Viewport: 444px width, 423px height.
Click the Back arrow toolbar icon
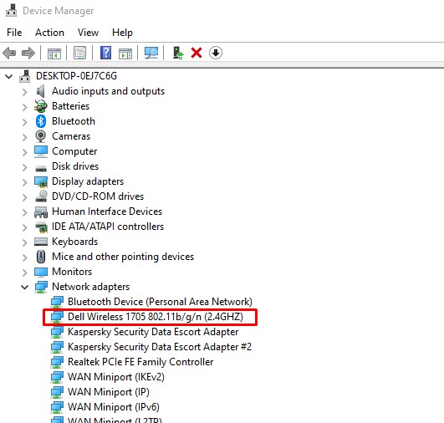click(x=9, y=53)
